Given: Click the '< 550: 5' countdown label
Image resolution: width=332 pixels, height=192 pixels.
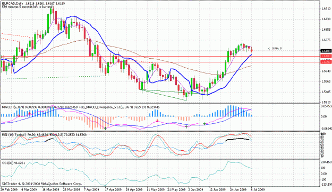Looking at the screenshot, I should pos(275,49).
